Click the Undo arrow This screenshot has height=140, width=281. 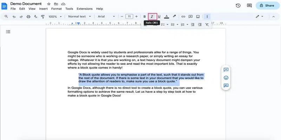14,16
